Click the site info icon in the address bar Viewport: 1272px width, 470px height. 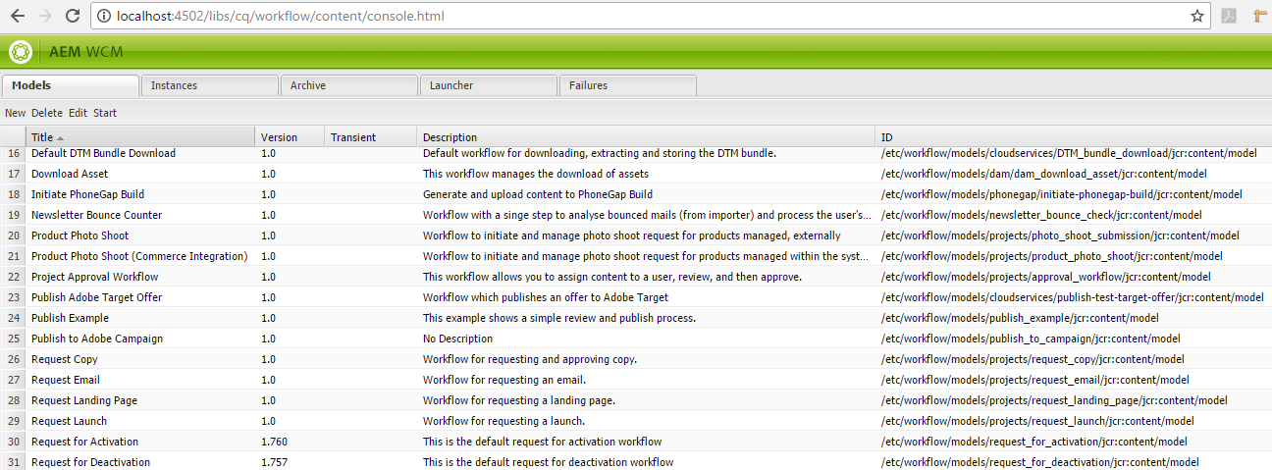point(103,16)
